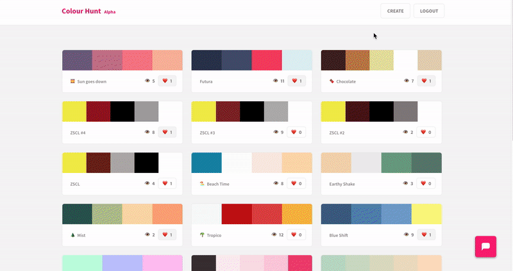Open the Futura palette title

pyautogui.click(x=206, y=81)
